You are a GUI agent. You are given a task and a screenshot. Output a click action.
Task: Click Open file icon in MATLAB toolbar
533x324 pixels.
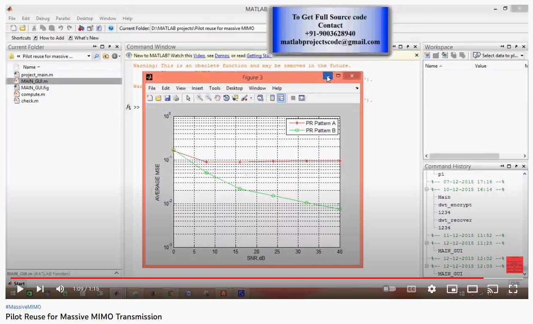[x=22, y=28]
